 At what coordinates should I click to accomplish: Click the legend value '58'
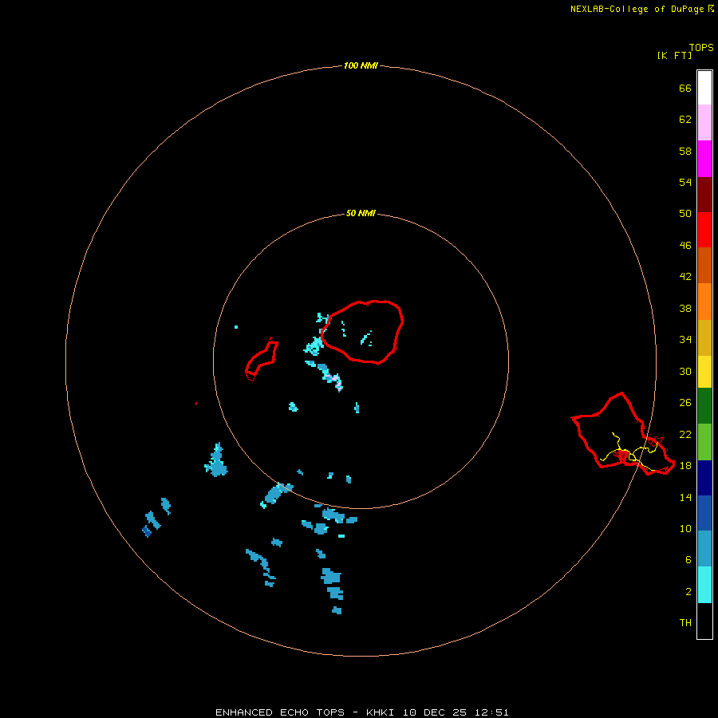[685, 151]
